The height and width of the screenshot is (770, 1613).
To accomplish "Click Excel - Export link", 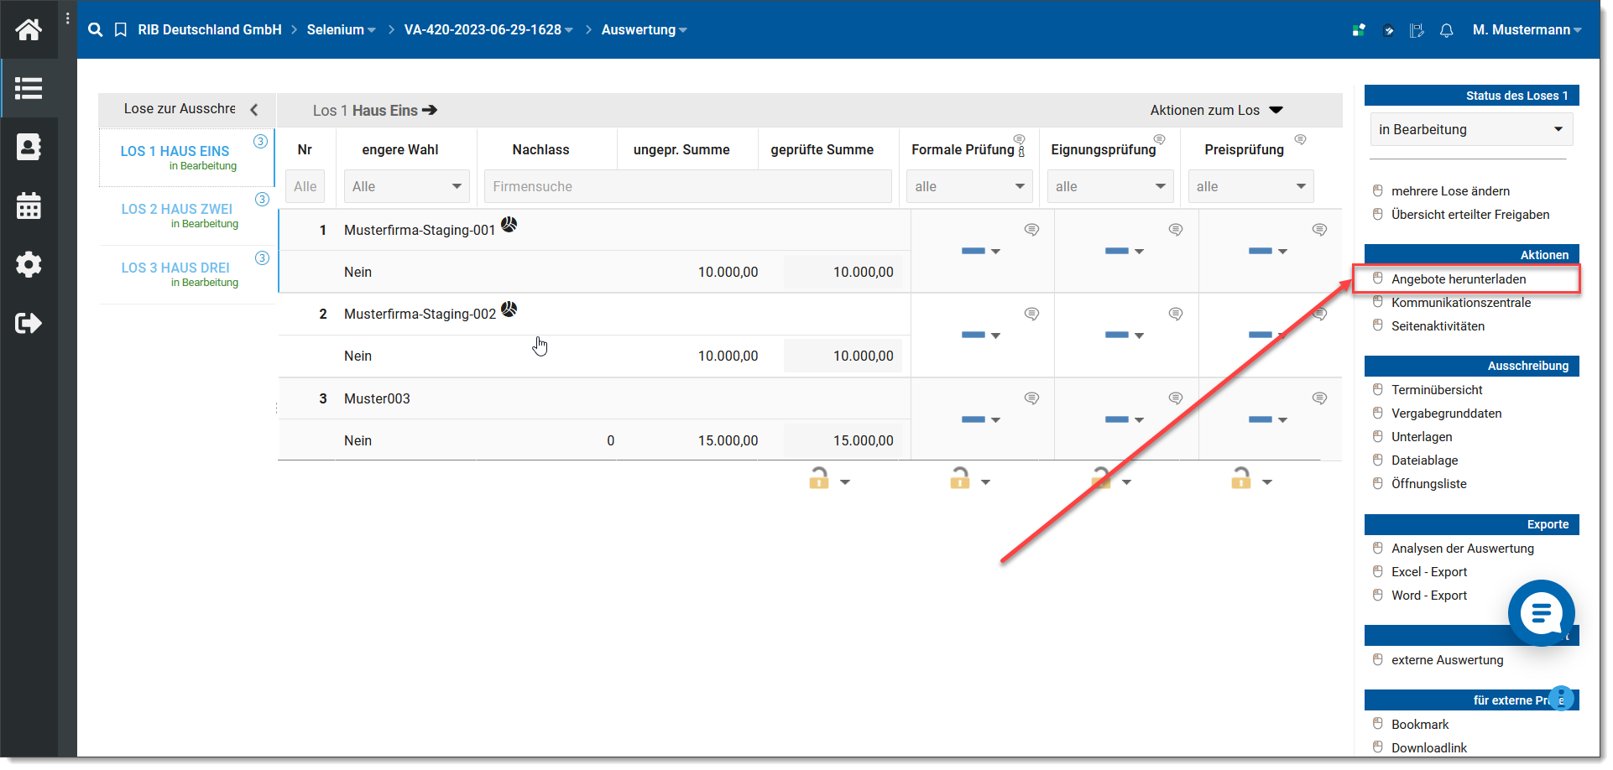I will coord(1429,571).
